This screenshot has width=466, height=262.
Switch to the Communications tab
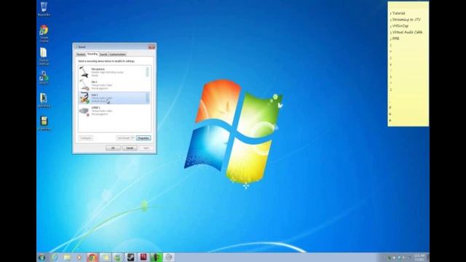tap(117, 55)
